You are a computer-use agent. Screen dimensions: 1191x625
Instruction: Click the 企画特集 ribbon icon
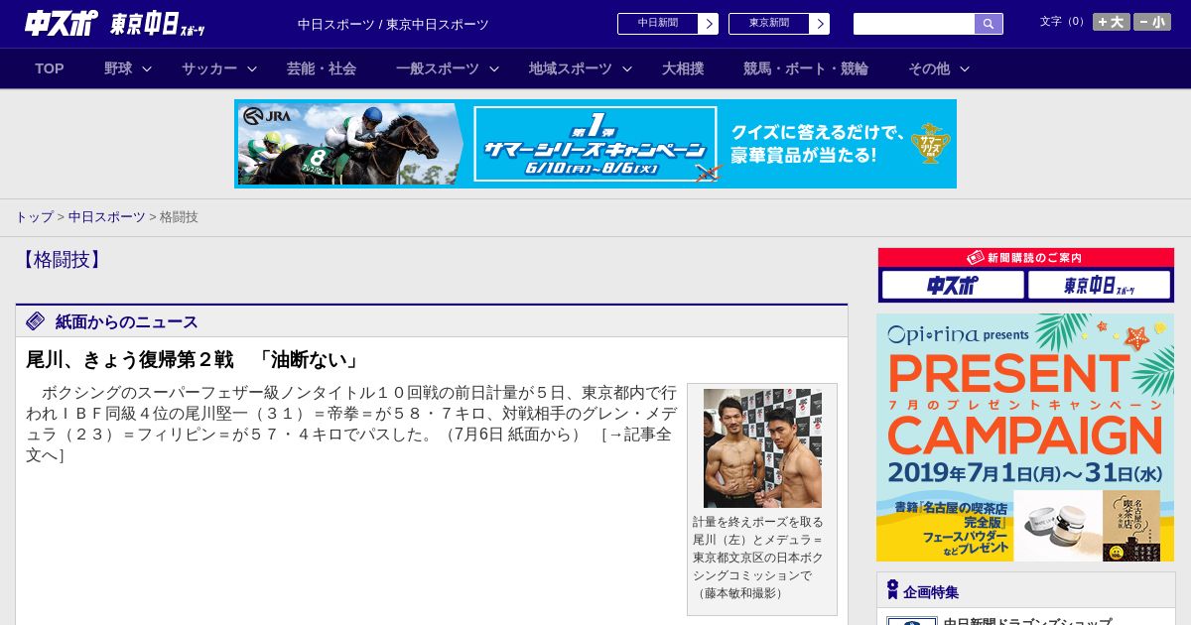pos(892,590)
